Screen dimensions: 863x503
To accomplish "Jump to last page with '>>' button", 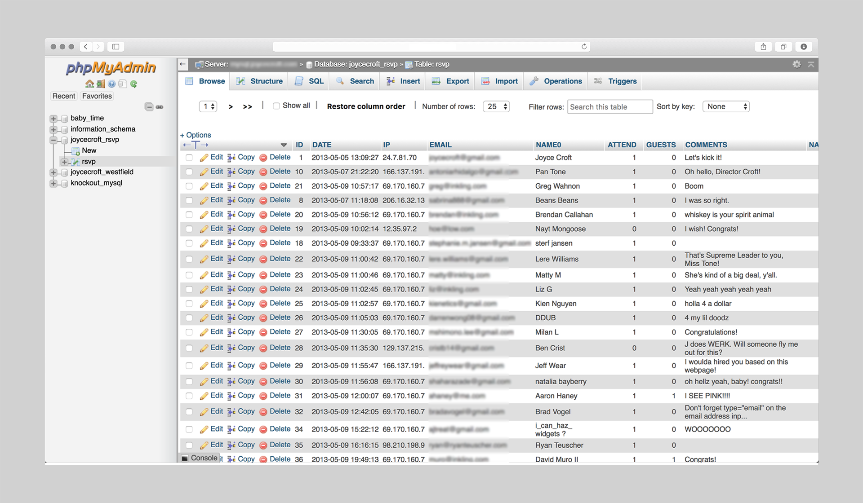I will click(247, 107).
